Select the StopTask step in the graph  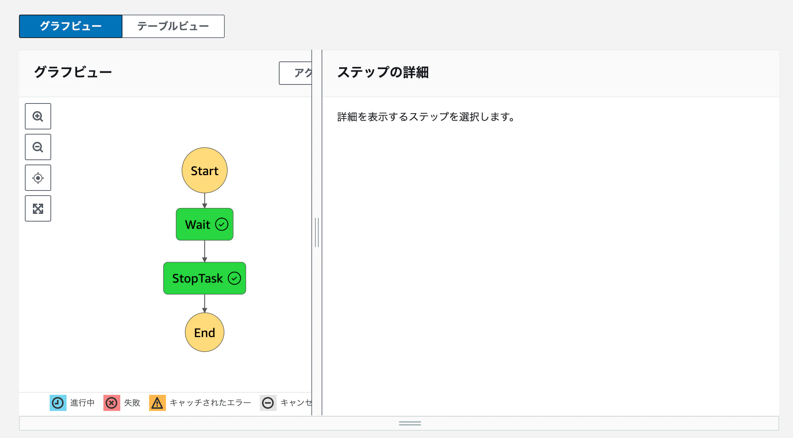(197, 278)
